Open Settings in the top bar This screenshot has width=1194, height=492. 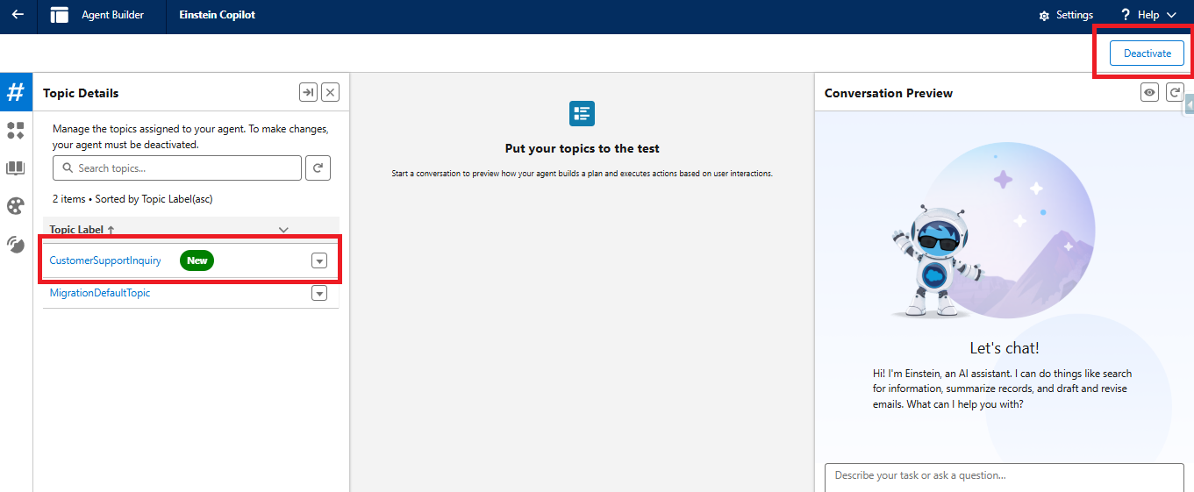[x=1066, y=15]
